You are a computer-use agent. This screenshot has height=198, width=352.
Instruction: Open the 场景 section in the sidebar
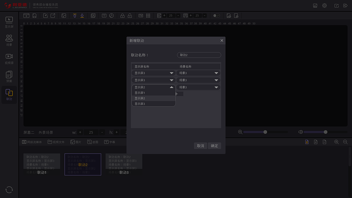tap(9, 40)
